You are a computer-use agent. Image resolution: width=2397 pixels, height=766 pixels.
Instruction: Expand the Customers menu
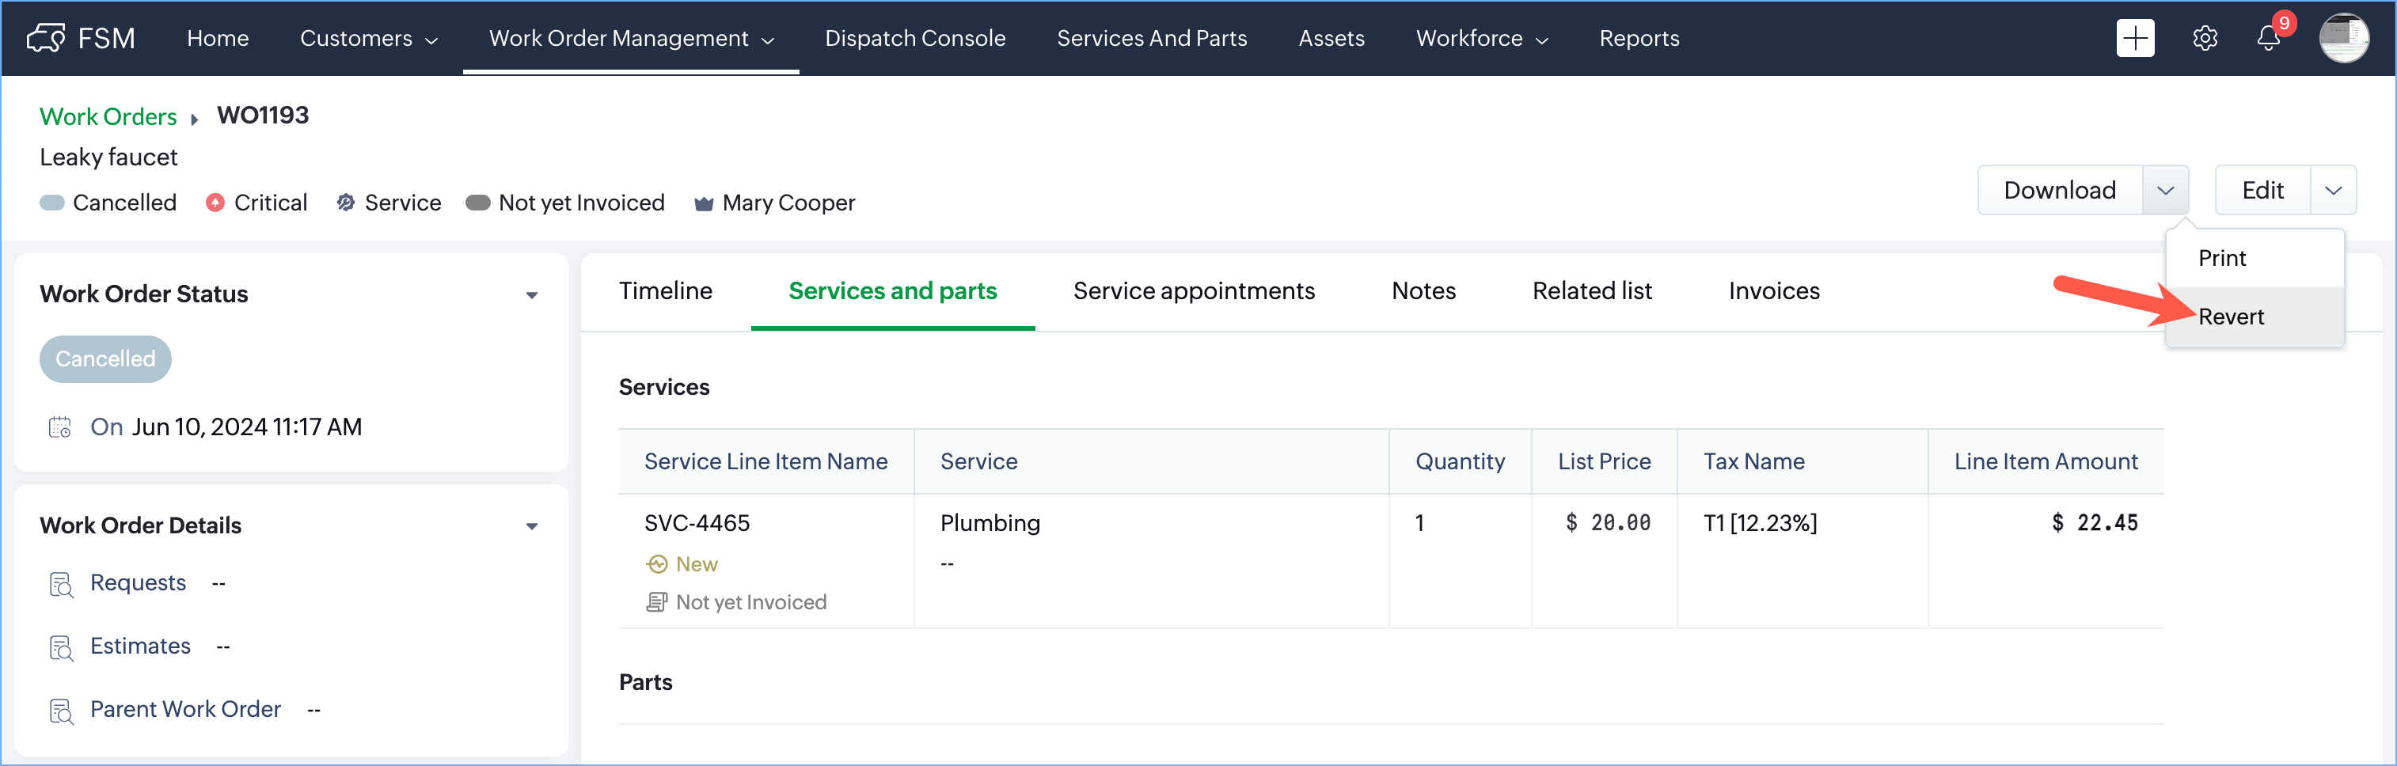(x=367, y=38)
